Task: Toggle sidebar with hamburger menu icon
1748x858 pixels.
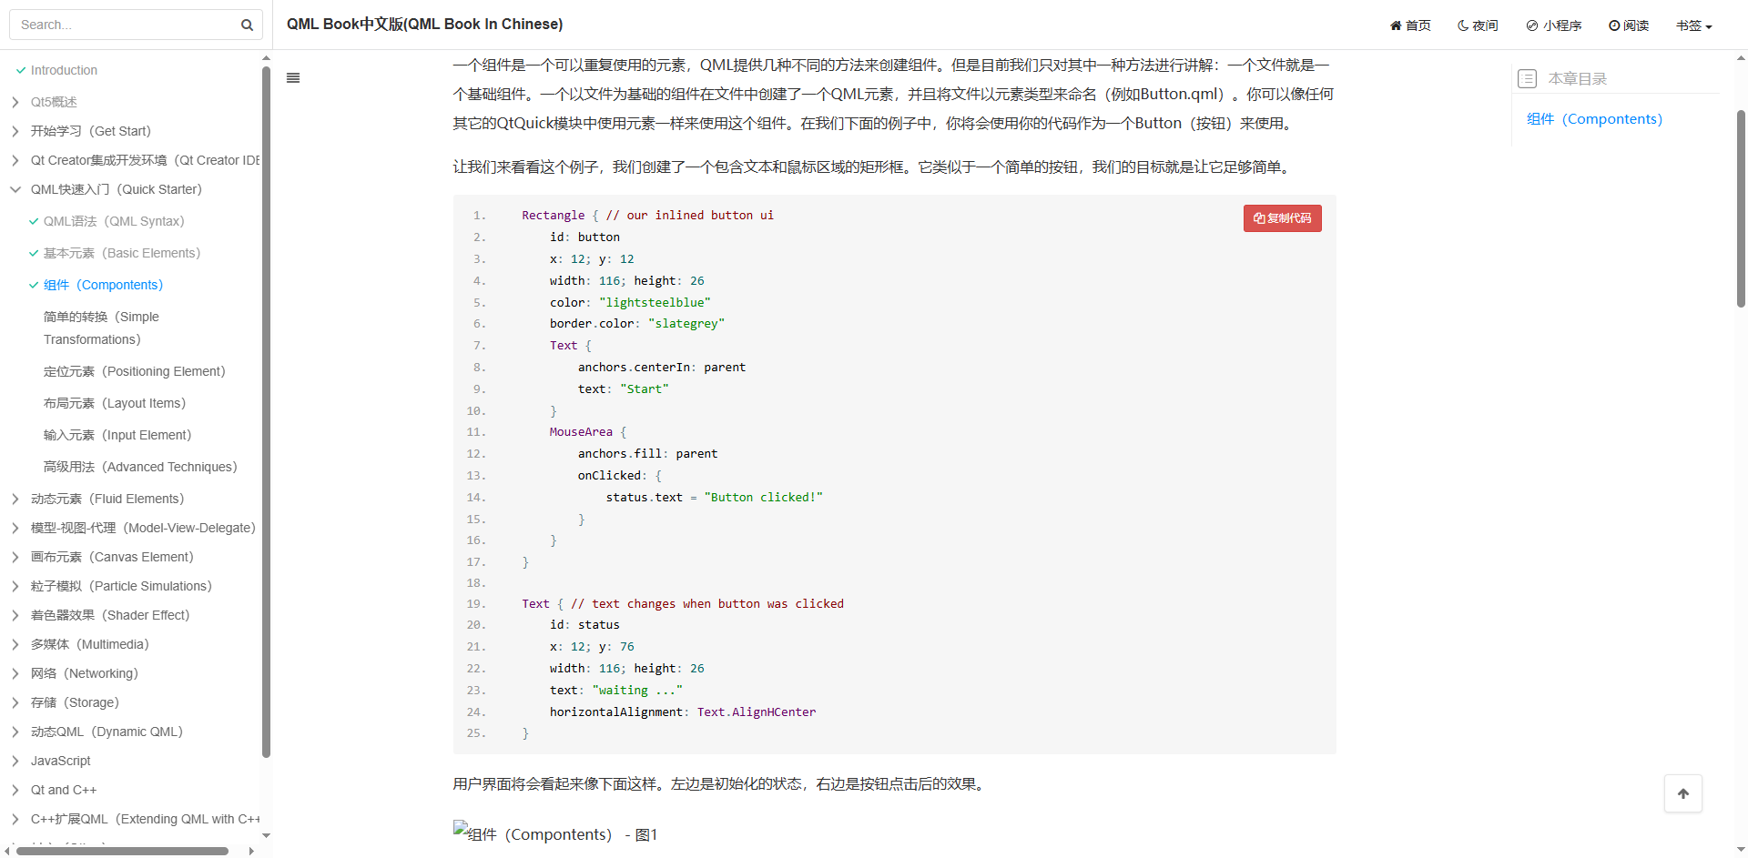Action: point(293,78)
